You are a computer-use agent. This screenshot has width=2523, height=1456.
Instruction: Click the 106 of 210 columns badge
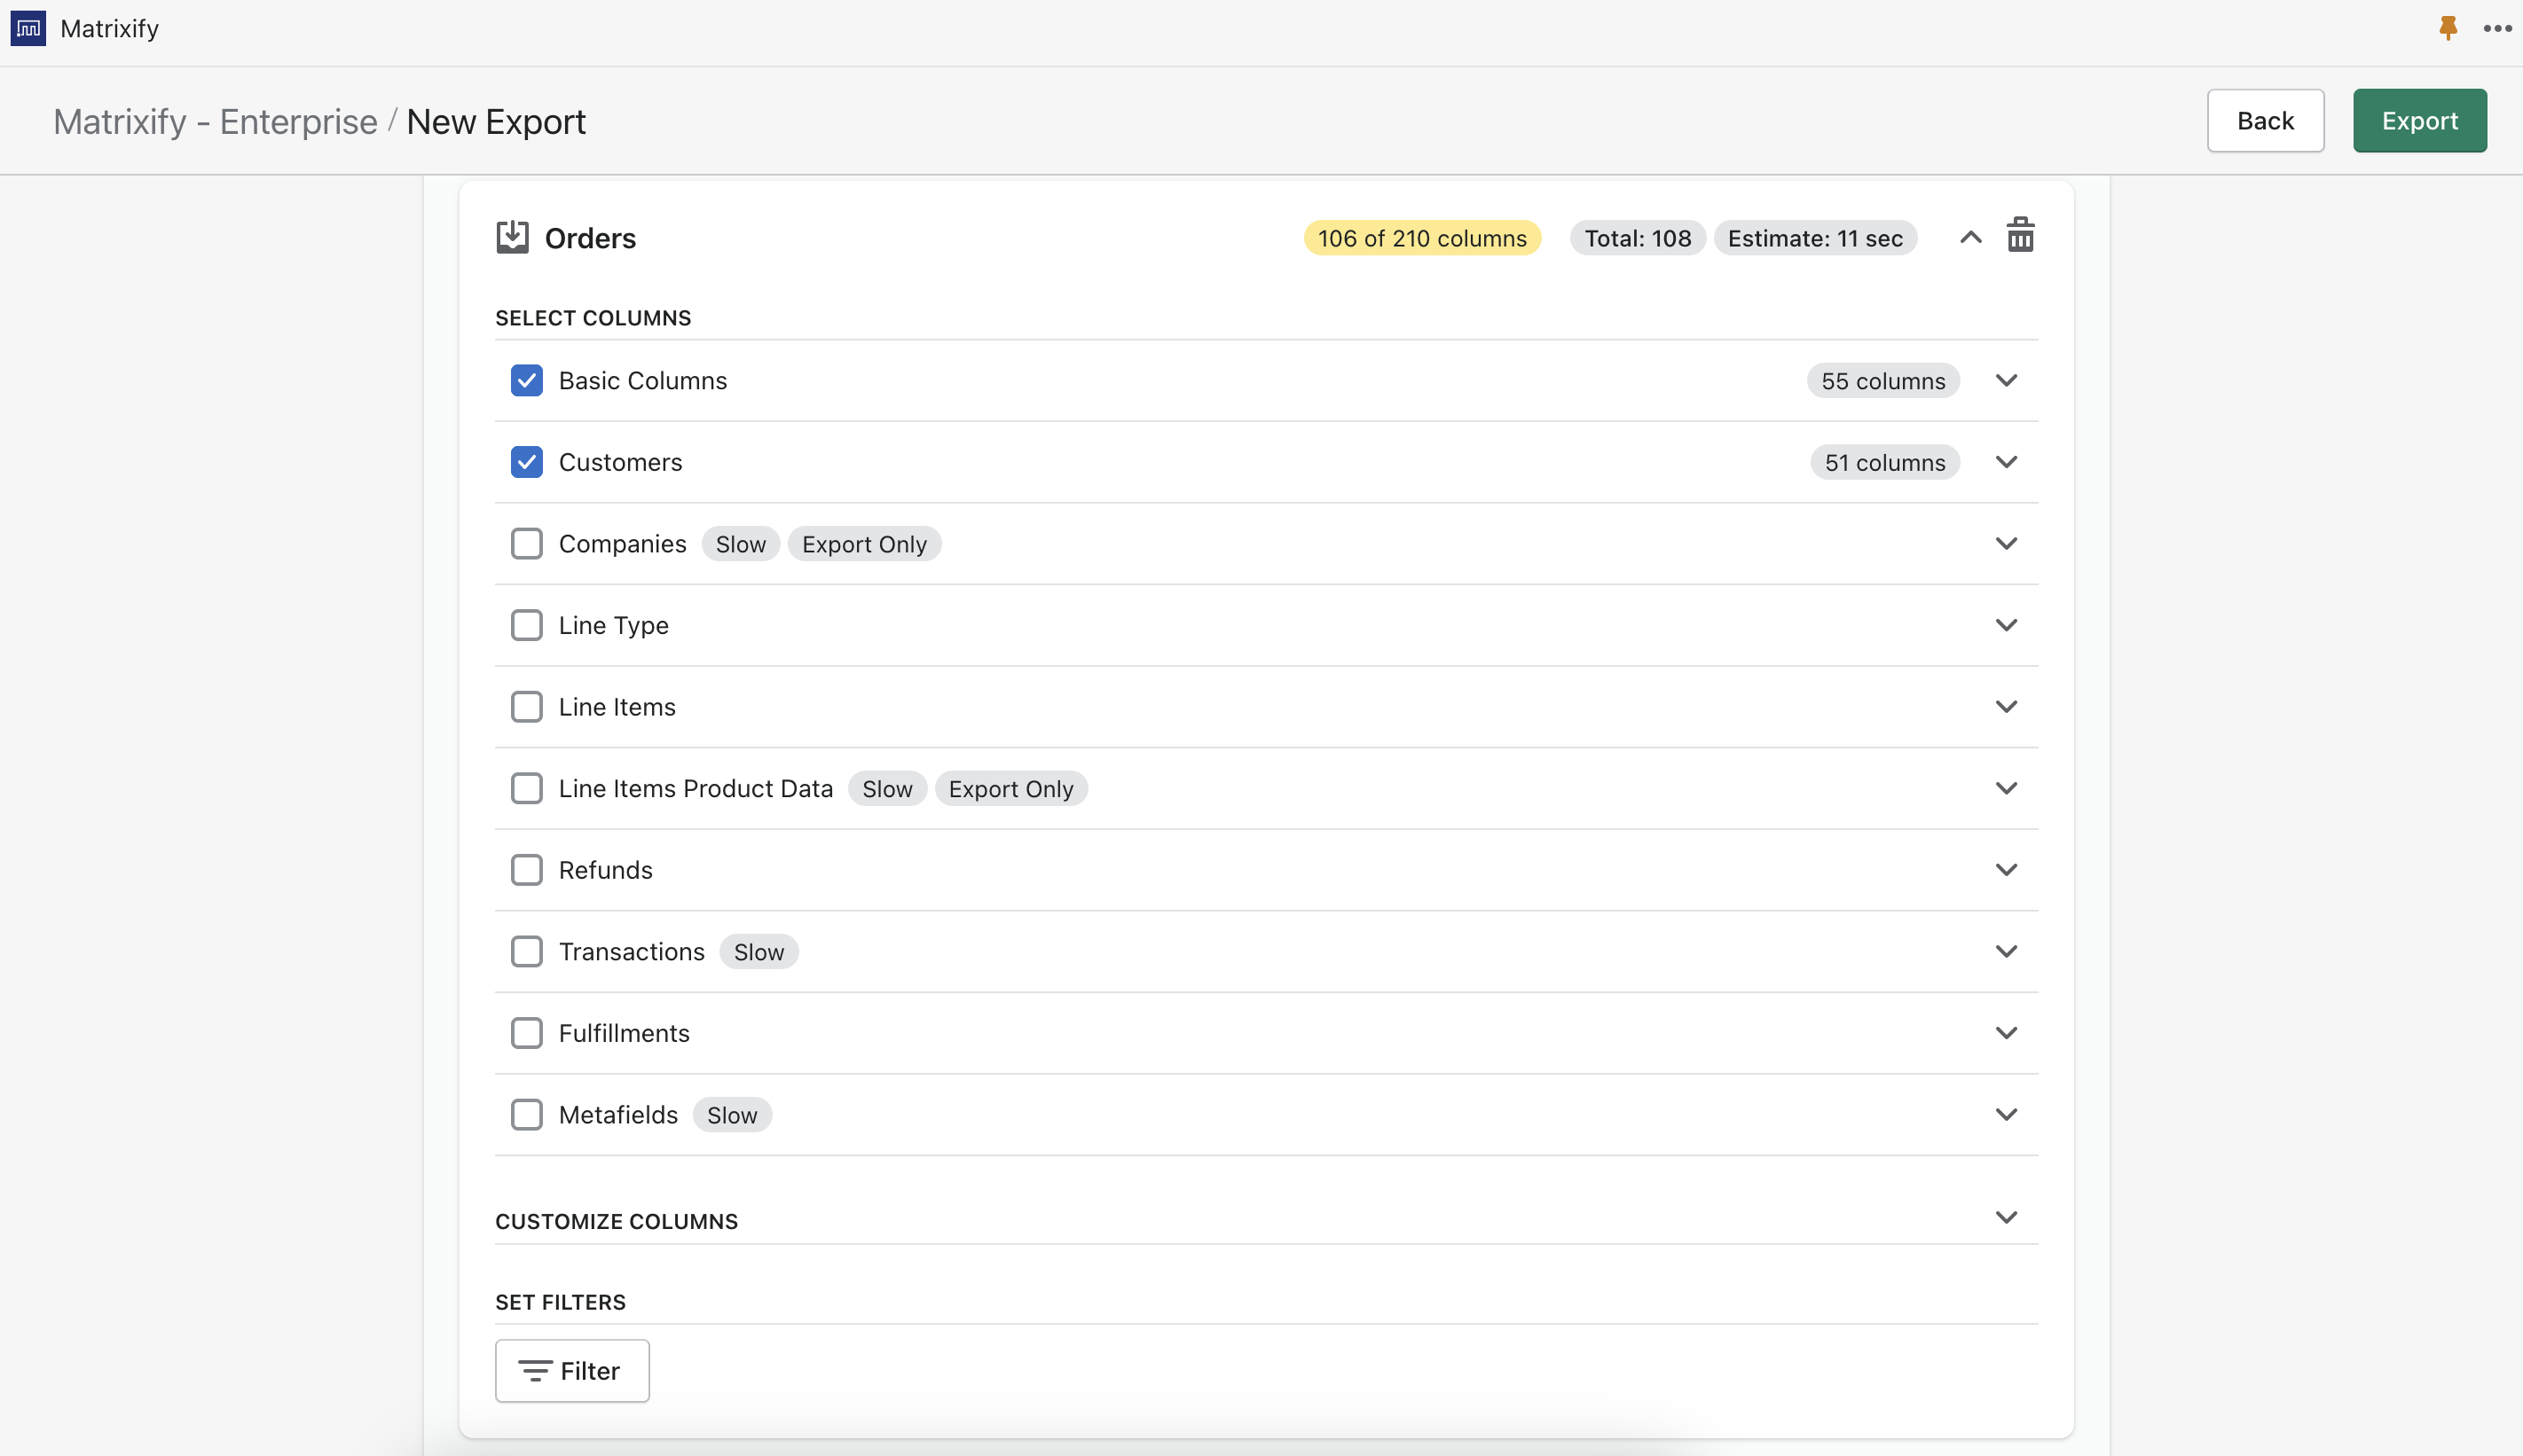point(1421,238)
